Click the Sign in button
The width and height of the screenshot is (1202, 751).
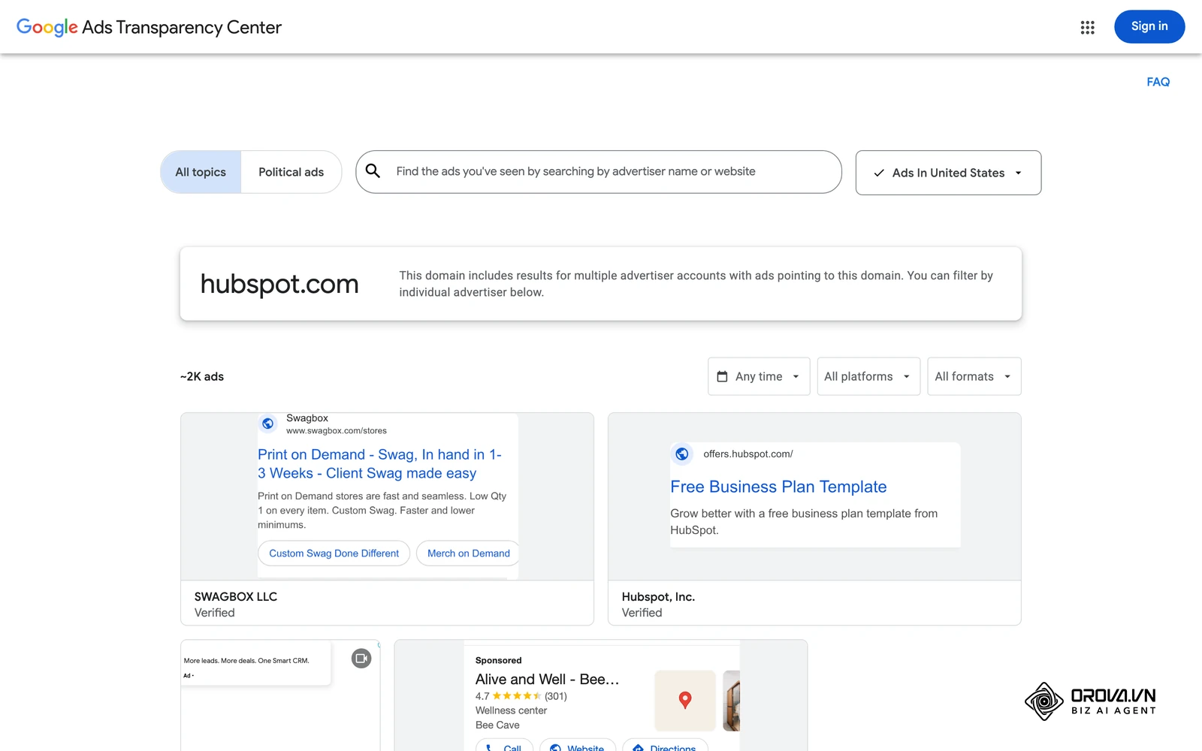click(x=1149, y=26)
